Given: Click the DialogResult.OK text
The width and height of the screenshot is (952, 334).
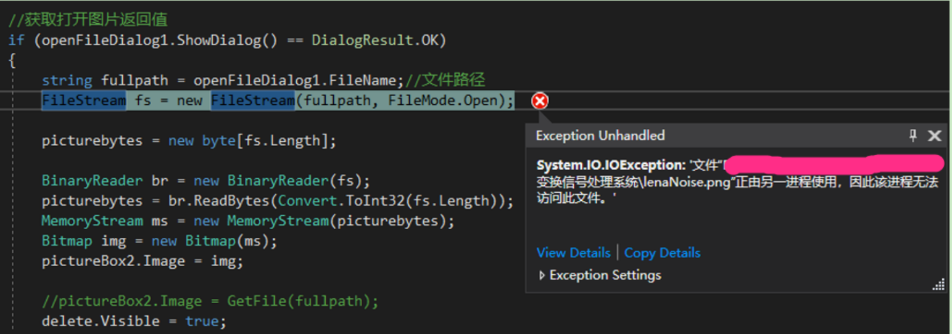Looking at the screenshot, I should 375,41.
